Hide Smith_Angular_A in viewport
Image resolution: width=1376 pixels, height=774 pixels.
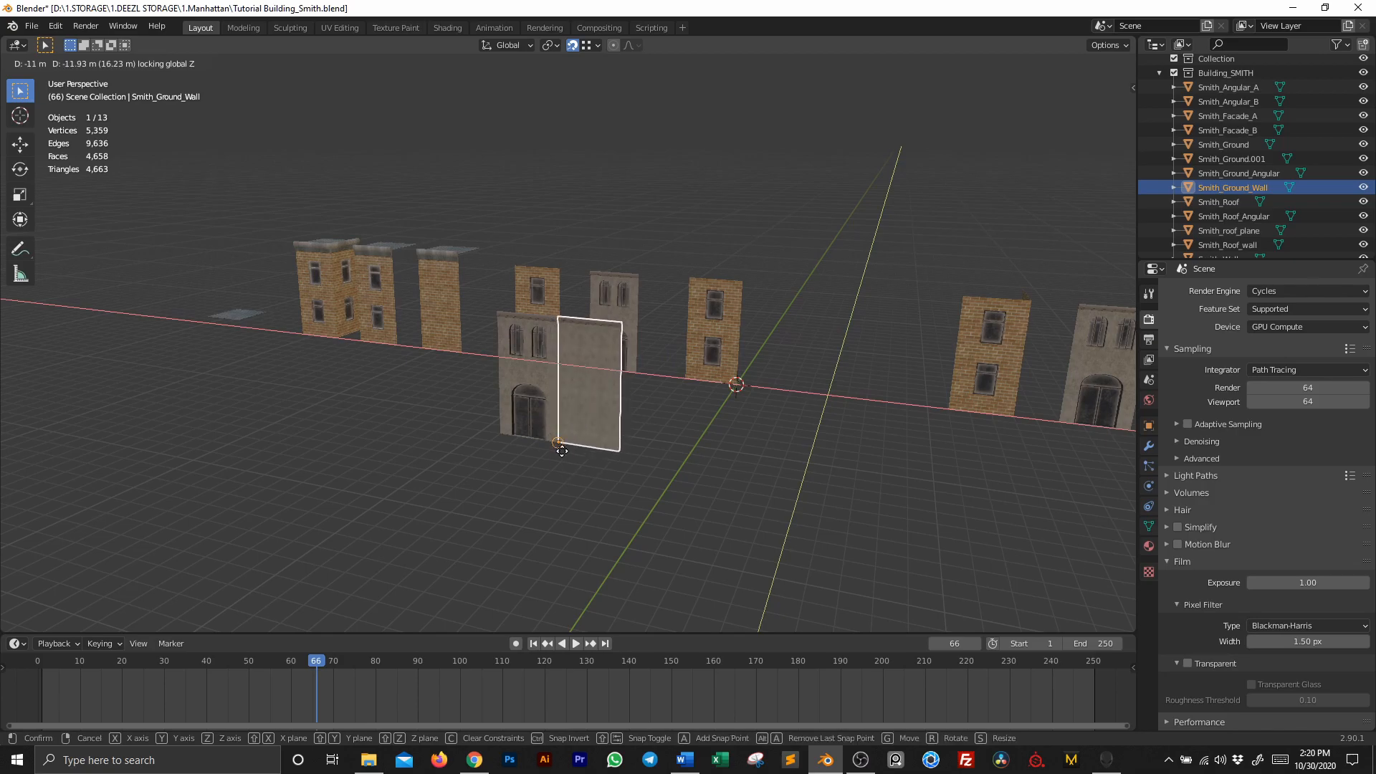click(x=1363, y=87)
